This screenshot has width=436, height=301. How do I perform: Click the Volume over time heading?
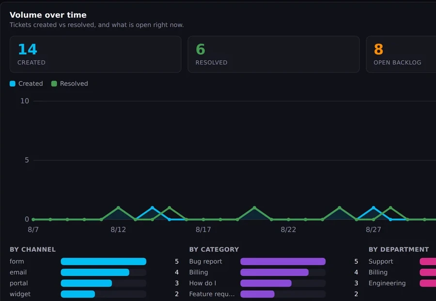(48, 15)
